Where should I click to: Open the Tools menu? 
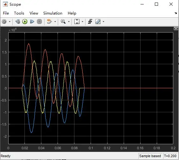coord(19,13)
